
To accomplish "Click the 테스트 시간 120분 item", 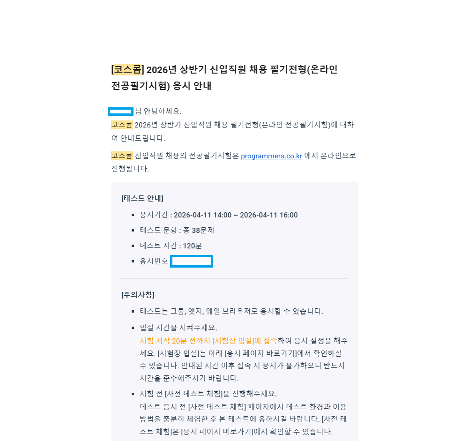I will (x=171, y=246).
